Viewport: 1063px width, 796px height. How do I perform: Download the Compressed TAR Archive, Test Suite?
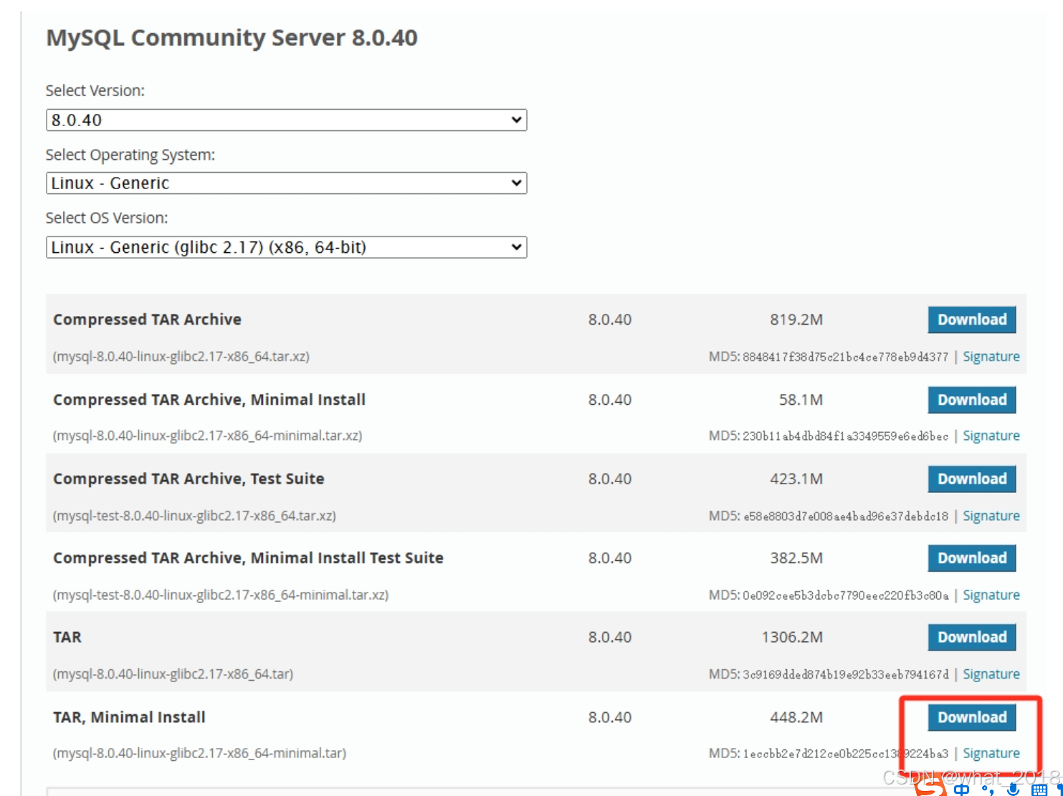tap(971, 479)
